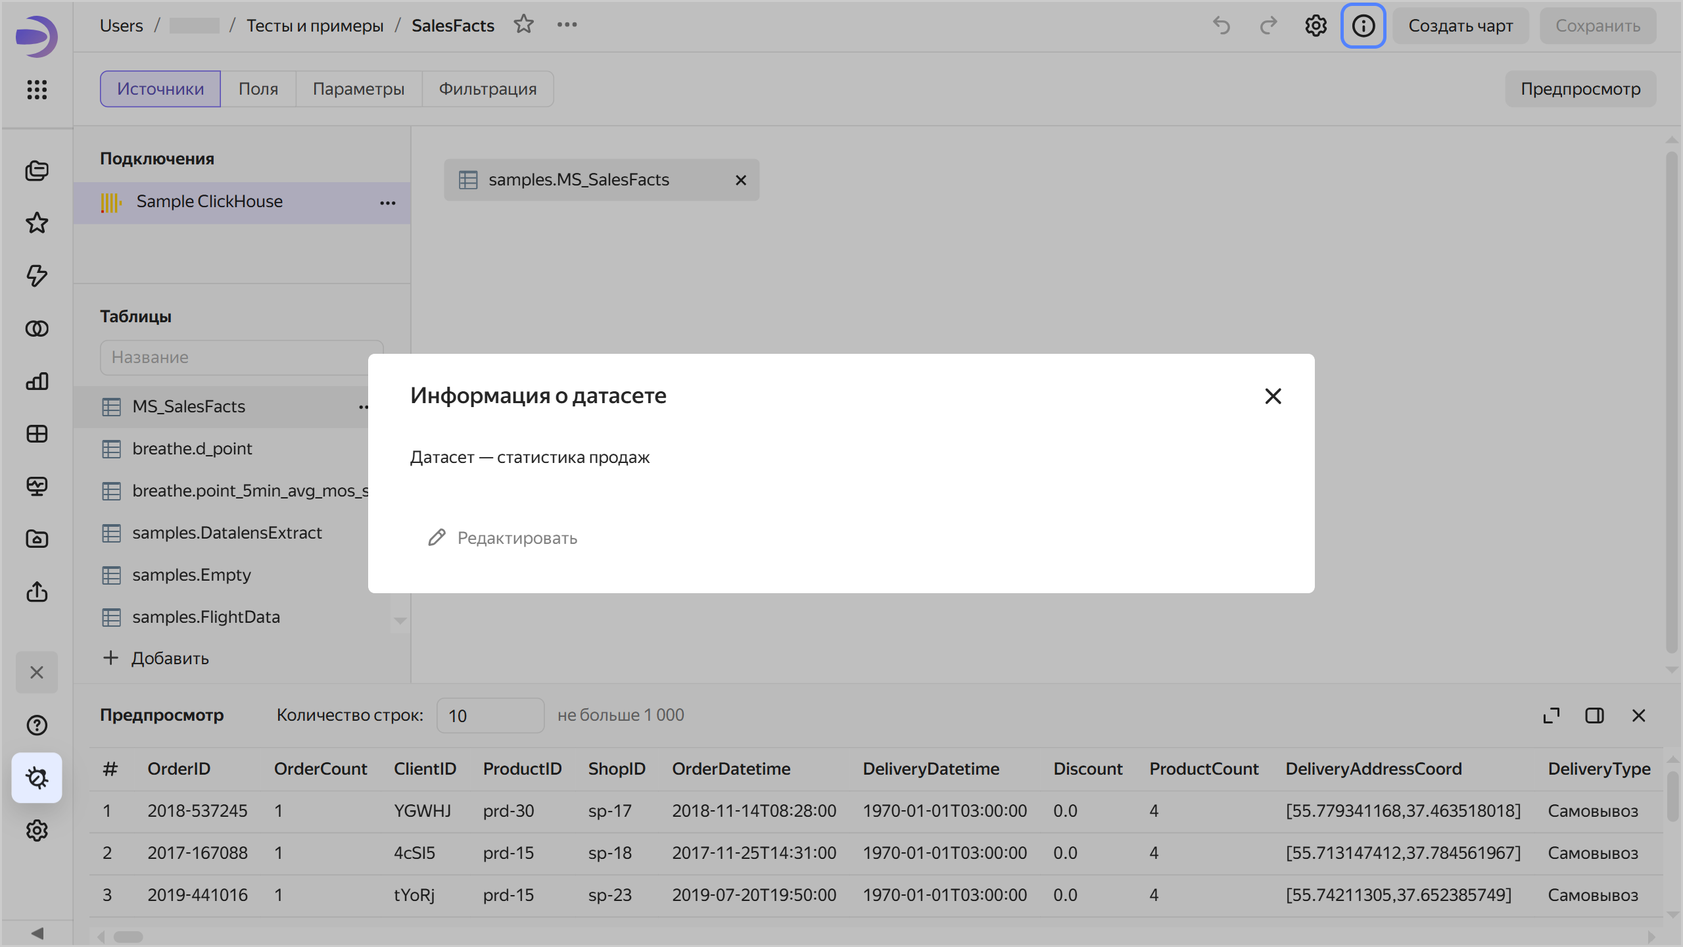Open breadcrumb more options ellipsis
This screenshot has height=947, width=1683.
coord(567,24)
